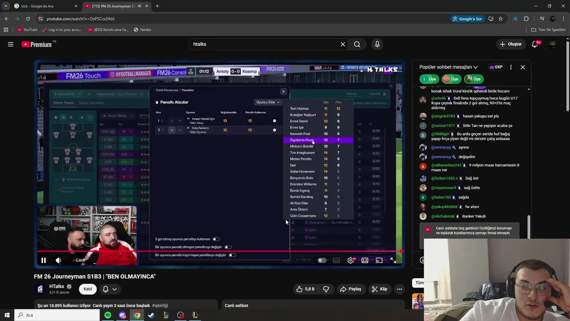Click the Windows taskbar search box Ara
Image resolution: width=570 pixels, height=321 pixels.
[57, 315]
